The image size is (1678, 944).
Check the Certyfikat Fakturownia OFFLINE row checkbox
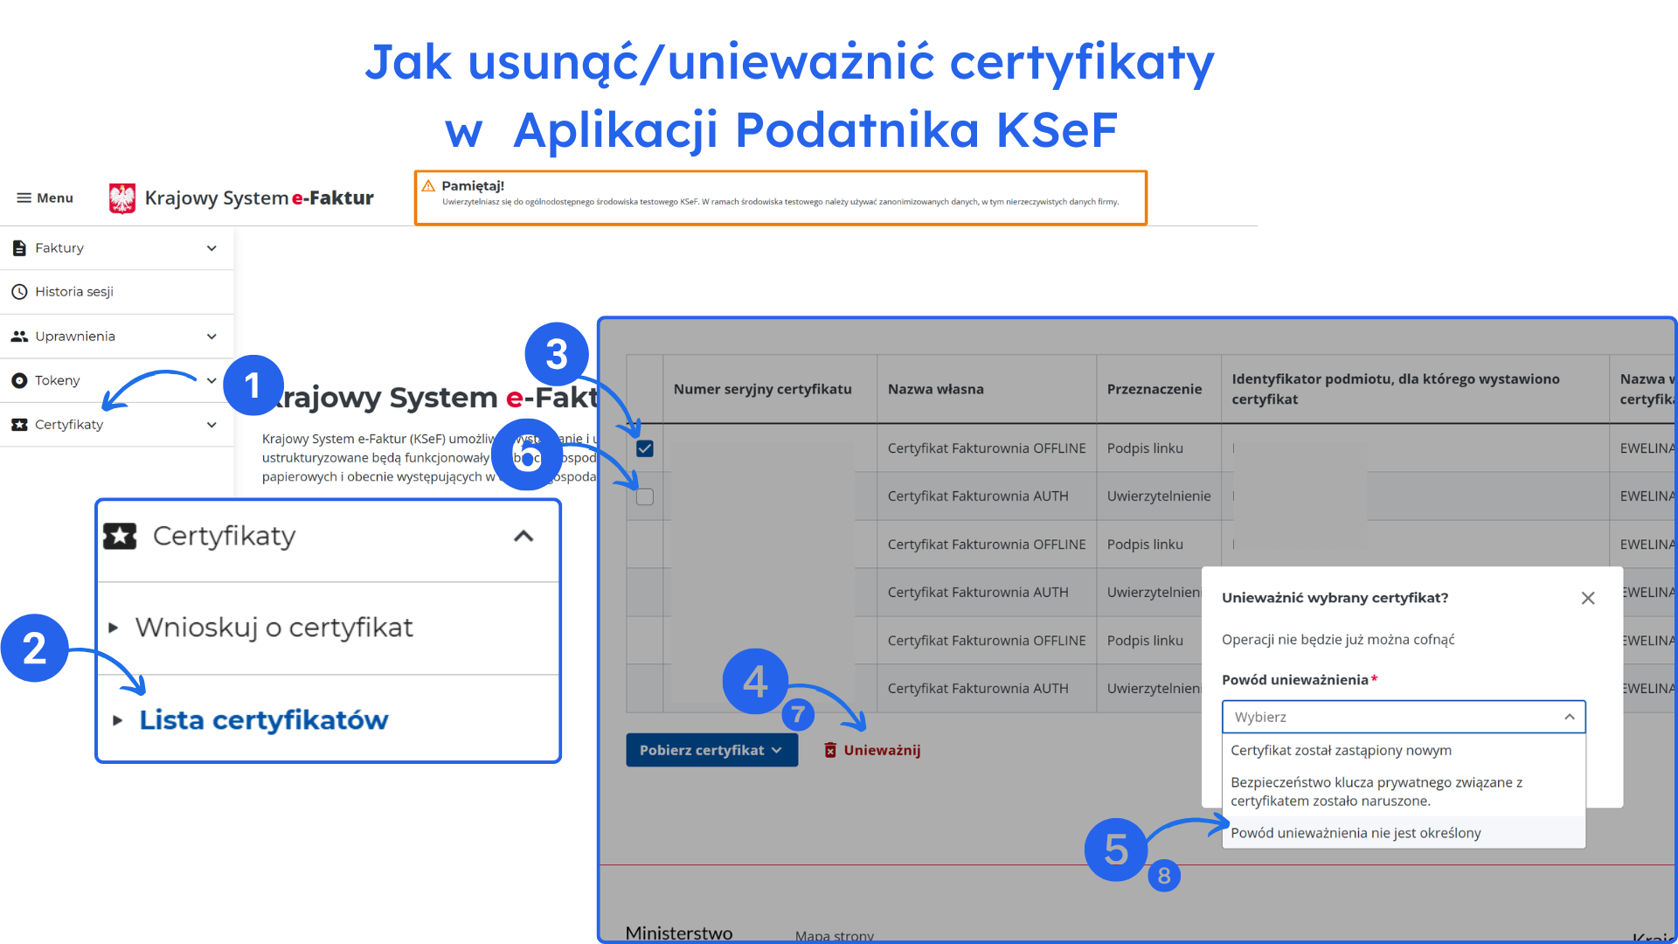[x=644, y=448]
